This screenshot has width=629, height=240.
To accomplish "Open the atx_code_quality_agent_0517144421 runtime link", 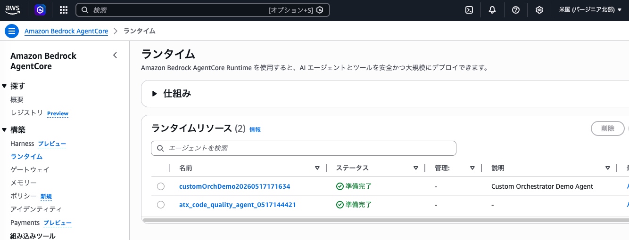I will [238, 205].
